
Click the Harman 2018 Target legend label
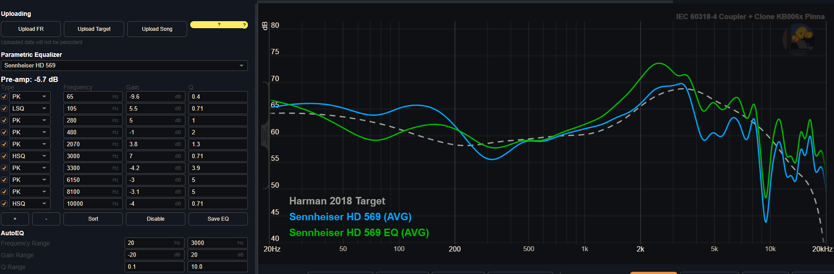coord(337,201)
